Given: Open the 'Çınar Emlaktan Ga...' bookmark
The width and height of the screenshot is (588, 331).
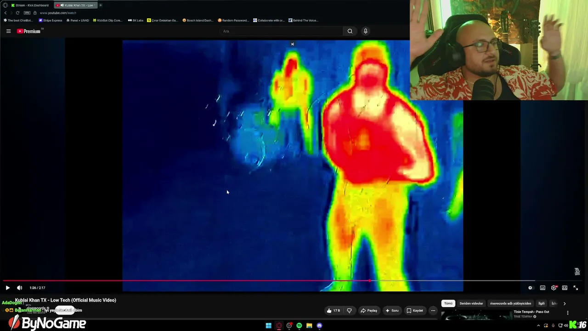Looking at the screenshot, I should (x=162, y=20).
